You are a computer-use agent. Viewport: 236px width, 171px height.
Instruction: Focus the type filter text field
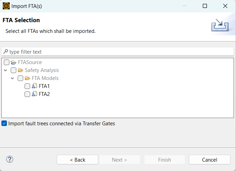pyautogui.click(x=118, y=52)
